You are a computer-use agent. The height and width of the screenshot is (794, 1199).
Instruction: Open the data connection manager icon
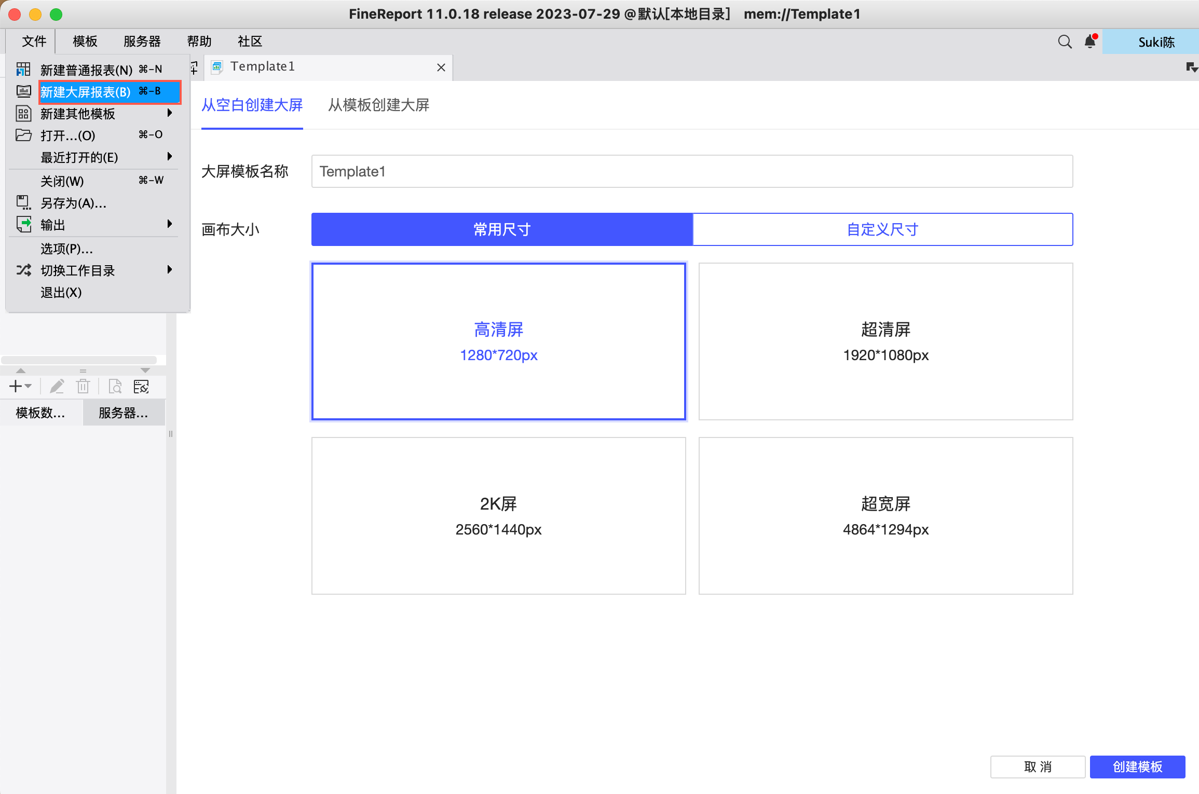[141, 386]
